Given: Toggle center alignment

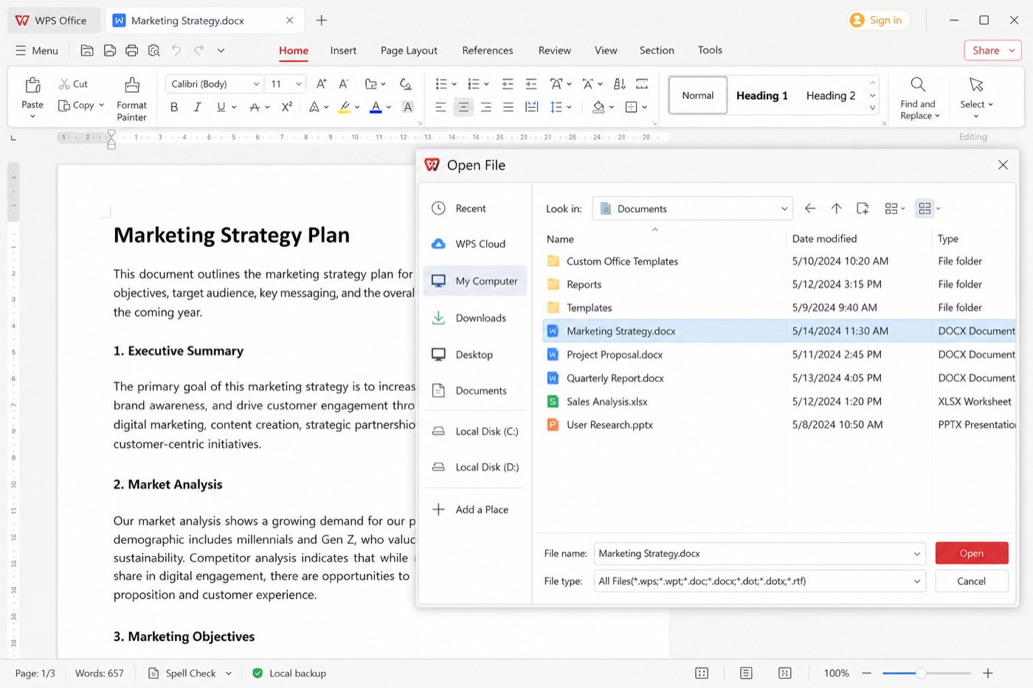Looking at the screenshot, I should pyautogui.click(x=463, y=107).
